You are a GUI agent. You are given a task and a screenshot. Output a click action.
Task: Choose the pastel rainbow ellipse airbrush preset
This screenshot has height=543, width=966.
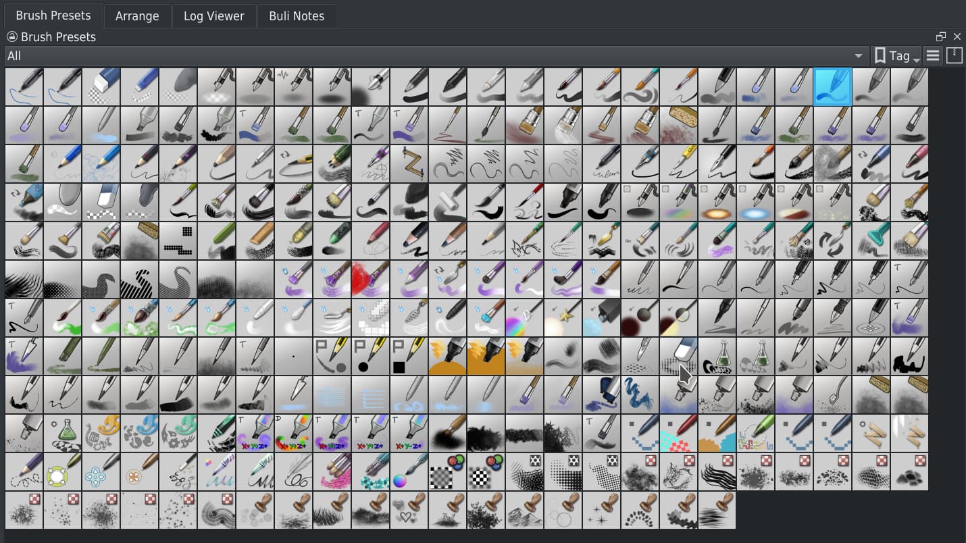point(678,202)
